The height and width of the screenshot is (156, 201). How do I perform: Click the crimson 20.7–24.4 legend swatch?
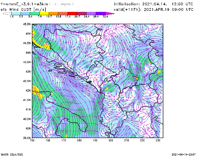click(82, 13)
